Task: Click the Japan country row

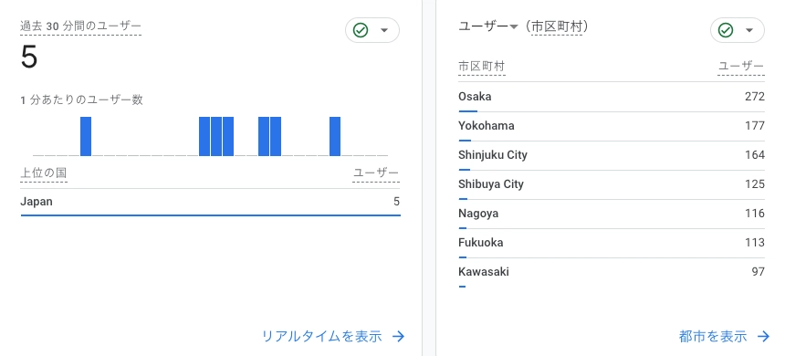Action: 210,203
